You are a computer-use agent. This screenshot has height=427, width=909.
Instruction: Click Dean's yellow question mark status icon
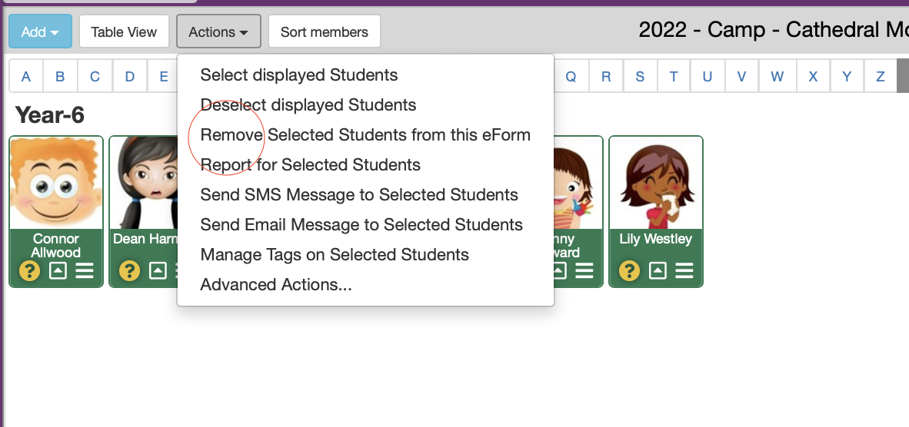[x=129, y=270]
